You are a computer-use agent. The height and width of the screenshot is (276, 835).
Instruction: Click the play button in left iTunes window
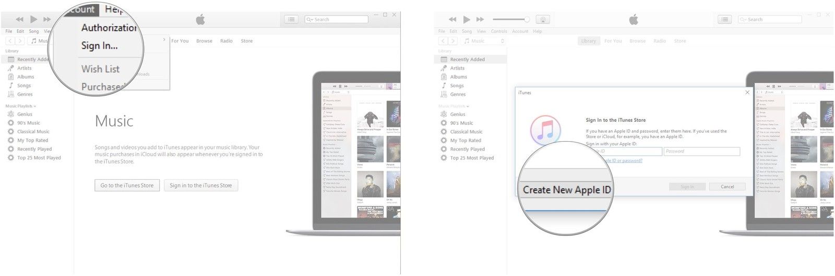tap(33, 19)
